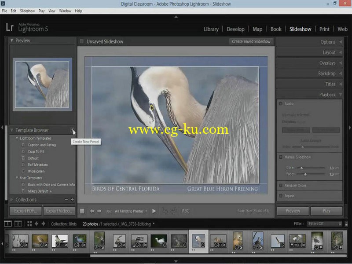Open filename source dropdown arrow in filmstrip bar
Screen dimensions: 352x264
[x=154, y=224]
